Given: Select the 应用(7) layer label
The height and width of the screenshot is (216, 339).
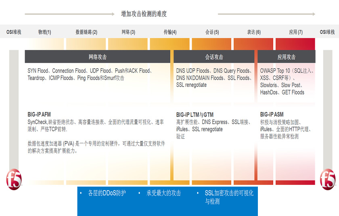Looking at the screenshot, I should [x=296, y=32].
